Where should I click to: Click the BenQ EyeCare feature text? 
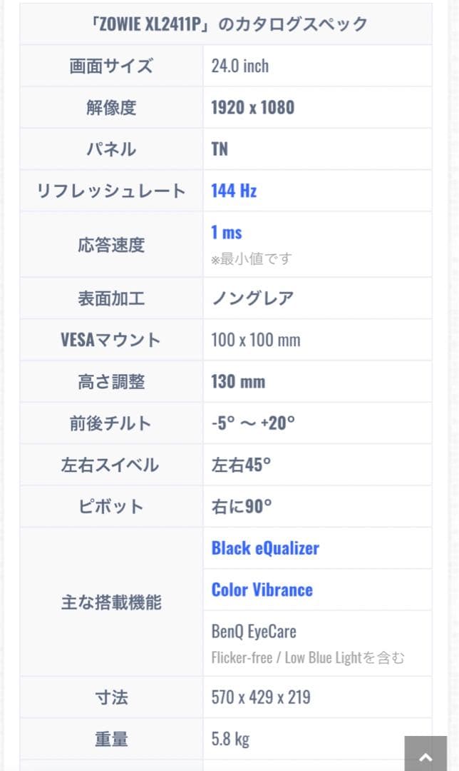[x=254, y=632]
